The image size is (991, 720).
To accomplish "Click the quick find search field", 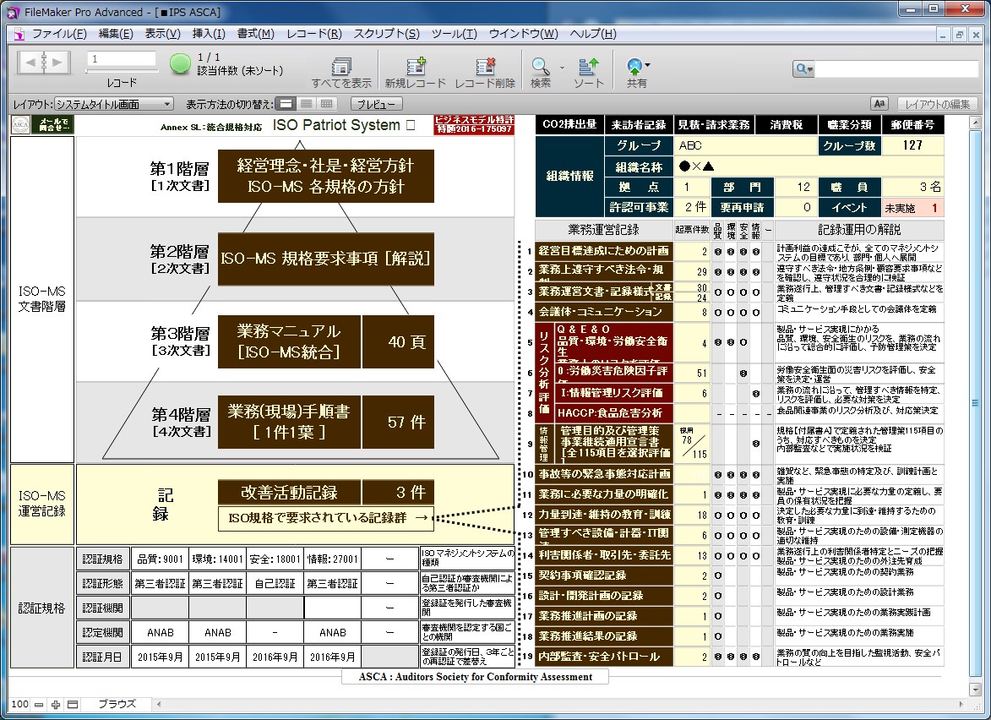I will [x=896, y=68].
